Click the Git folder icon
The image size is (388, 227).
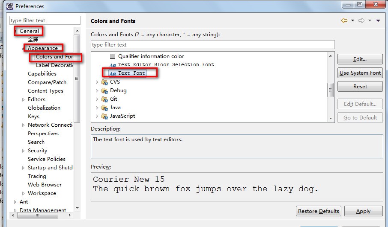(104, 99)
